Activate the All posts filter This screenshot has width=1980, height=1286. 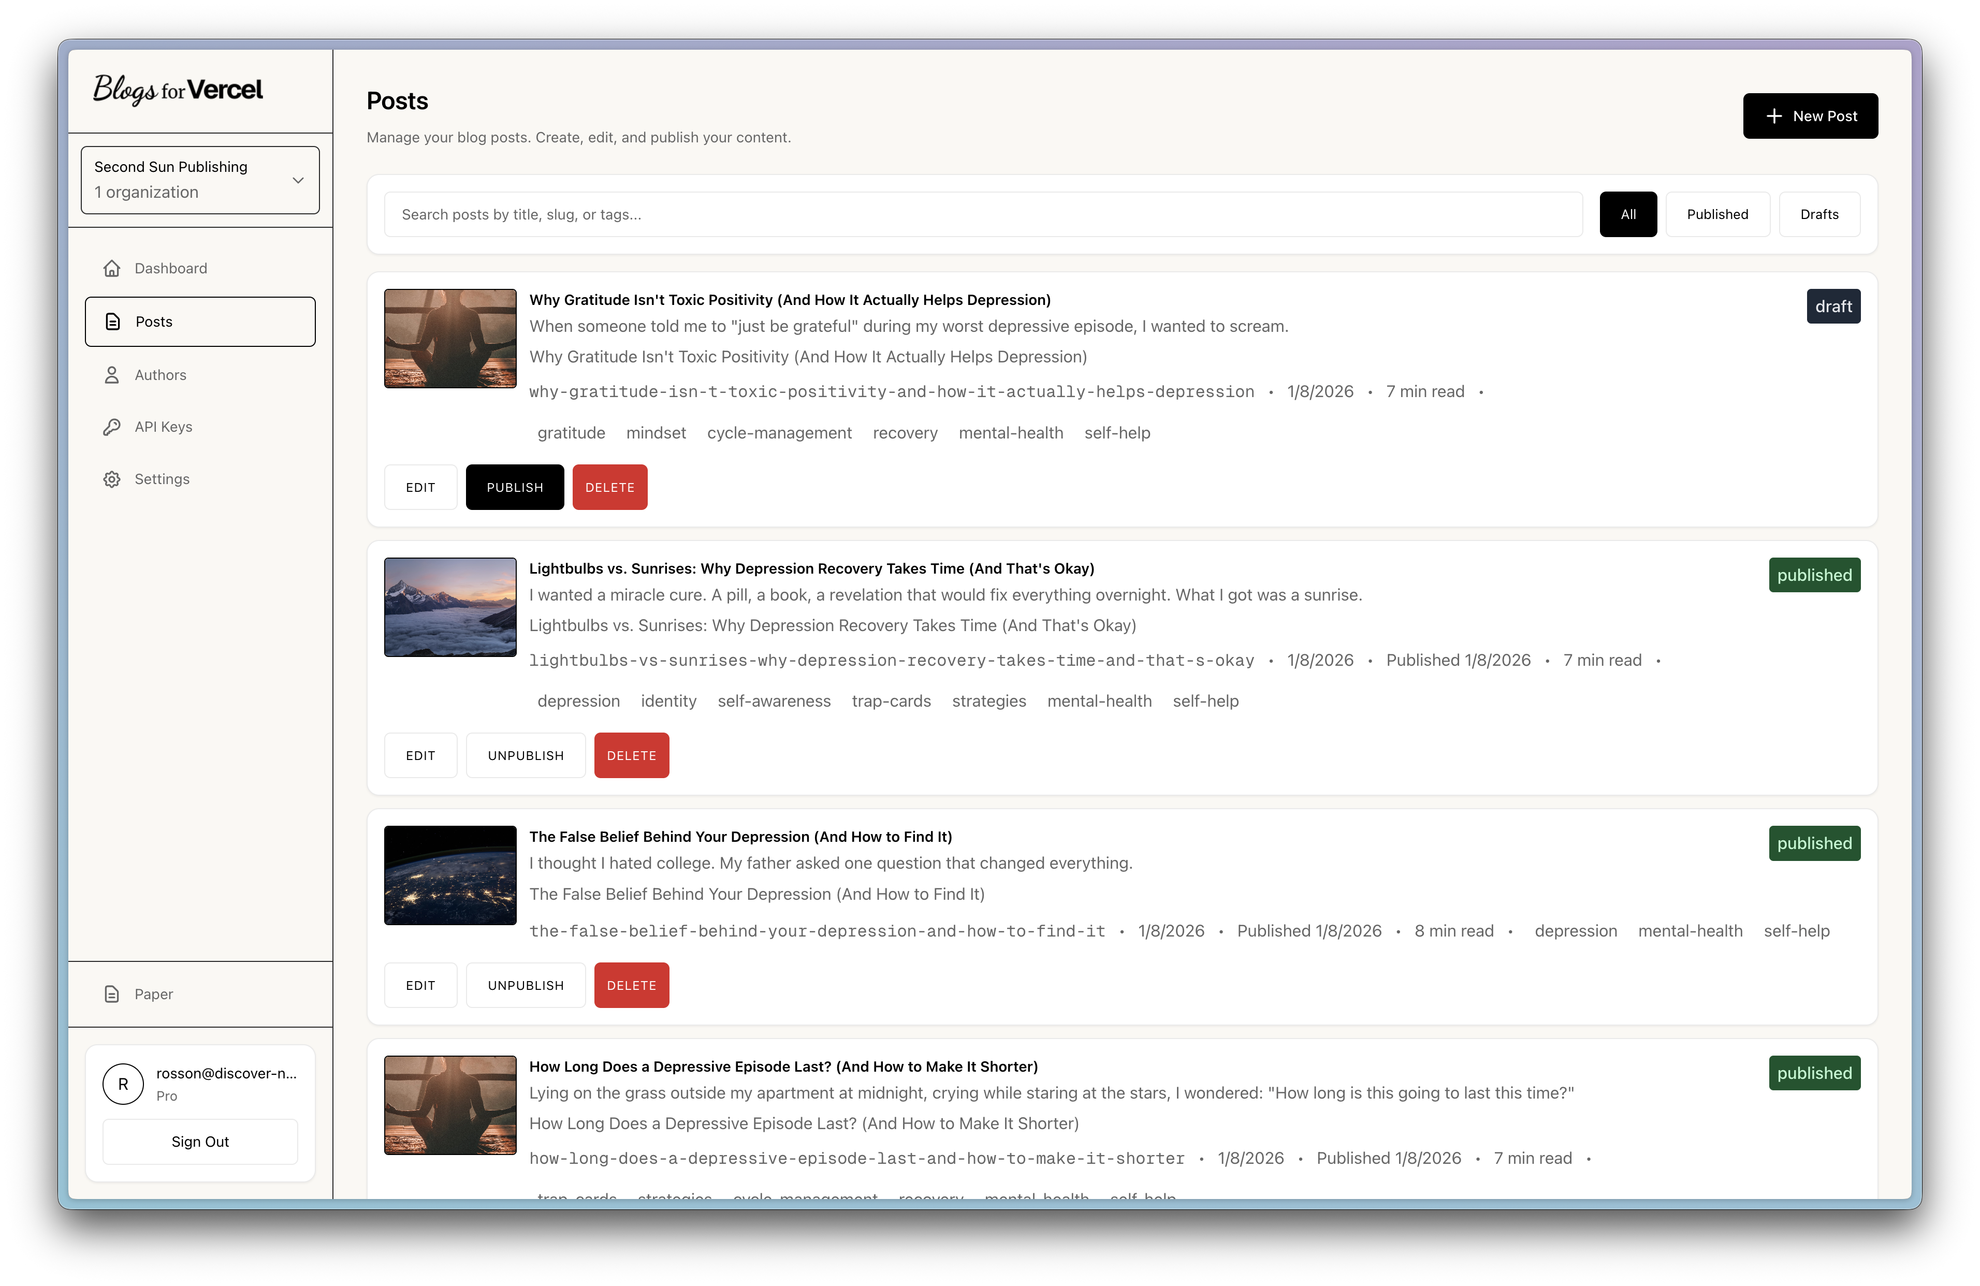1627,214
